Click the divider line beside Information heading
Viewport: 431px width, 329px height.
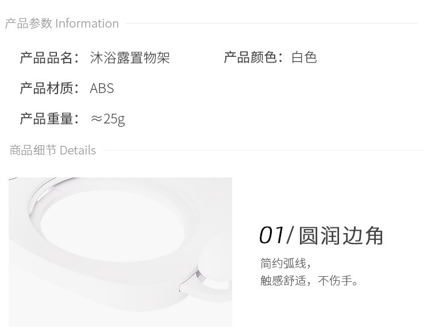[272, 24]
